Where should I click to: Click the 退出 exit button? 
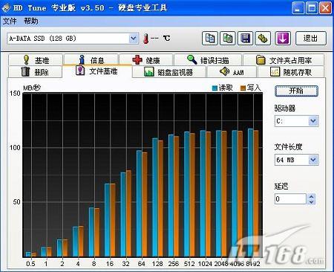pyautogui.click(x=311, y=39)
